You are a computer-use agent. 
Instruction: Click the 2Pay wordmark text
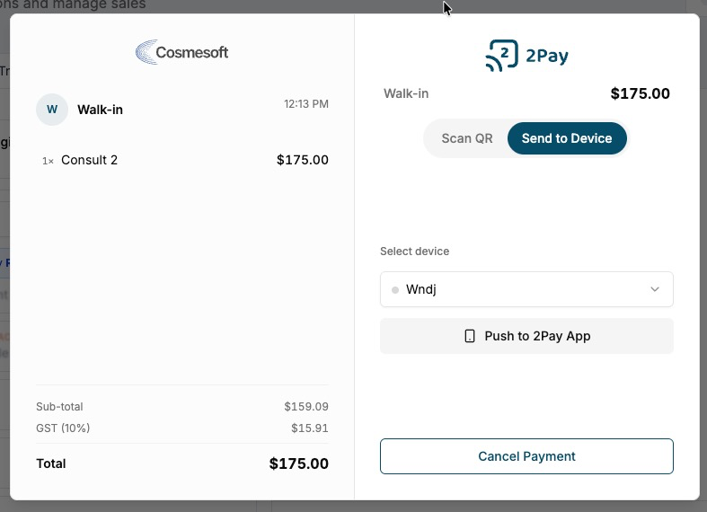coord(547,56)
